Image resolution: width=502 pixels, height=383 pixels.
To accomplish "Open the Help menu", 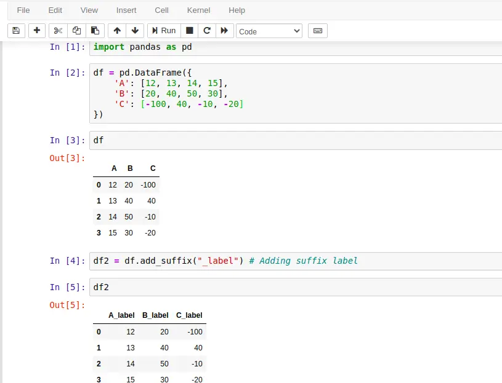I will [237, 10].
